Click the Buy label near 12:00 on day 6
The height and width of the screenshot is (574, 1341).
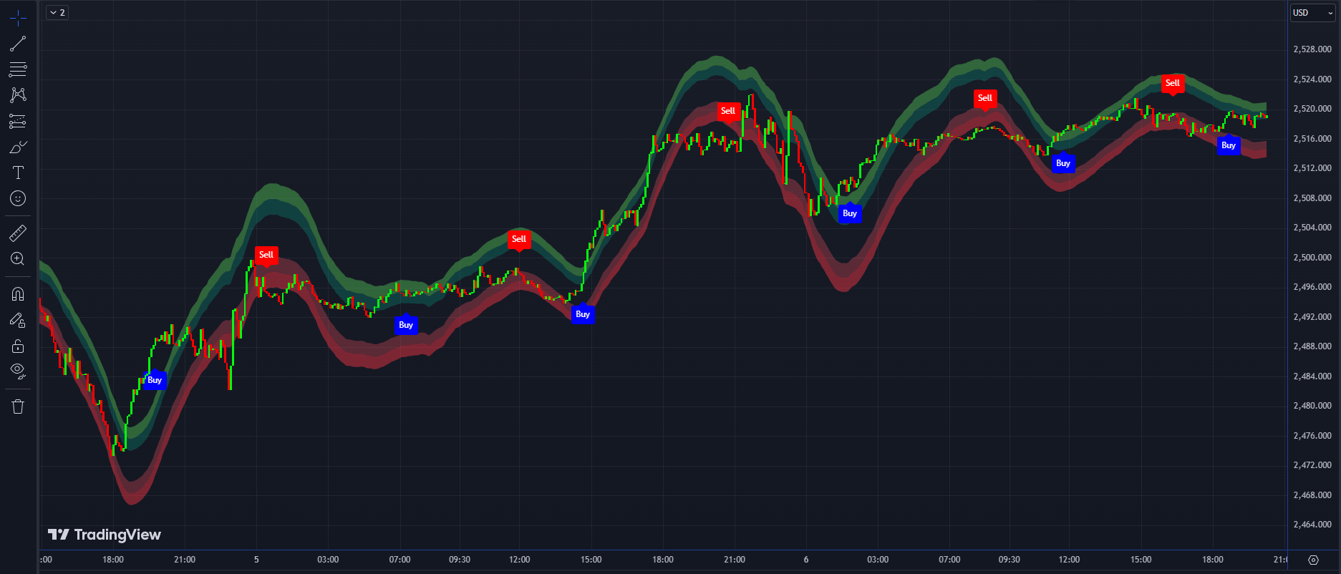(x=1063, y=162)
